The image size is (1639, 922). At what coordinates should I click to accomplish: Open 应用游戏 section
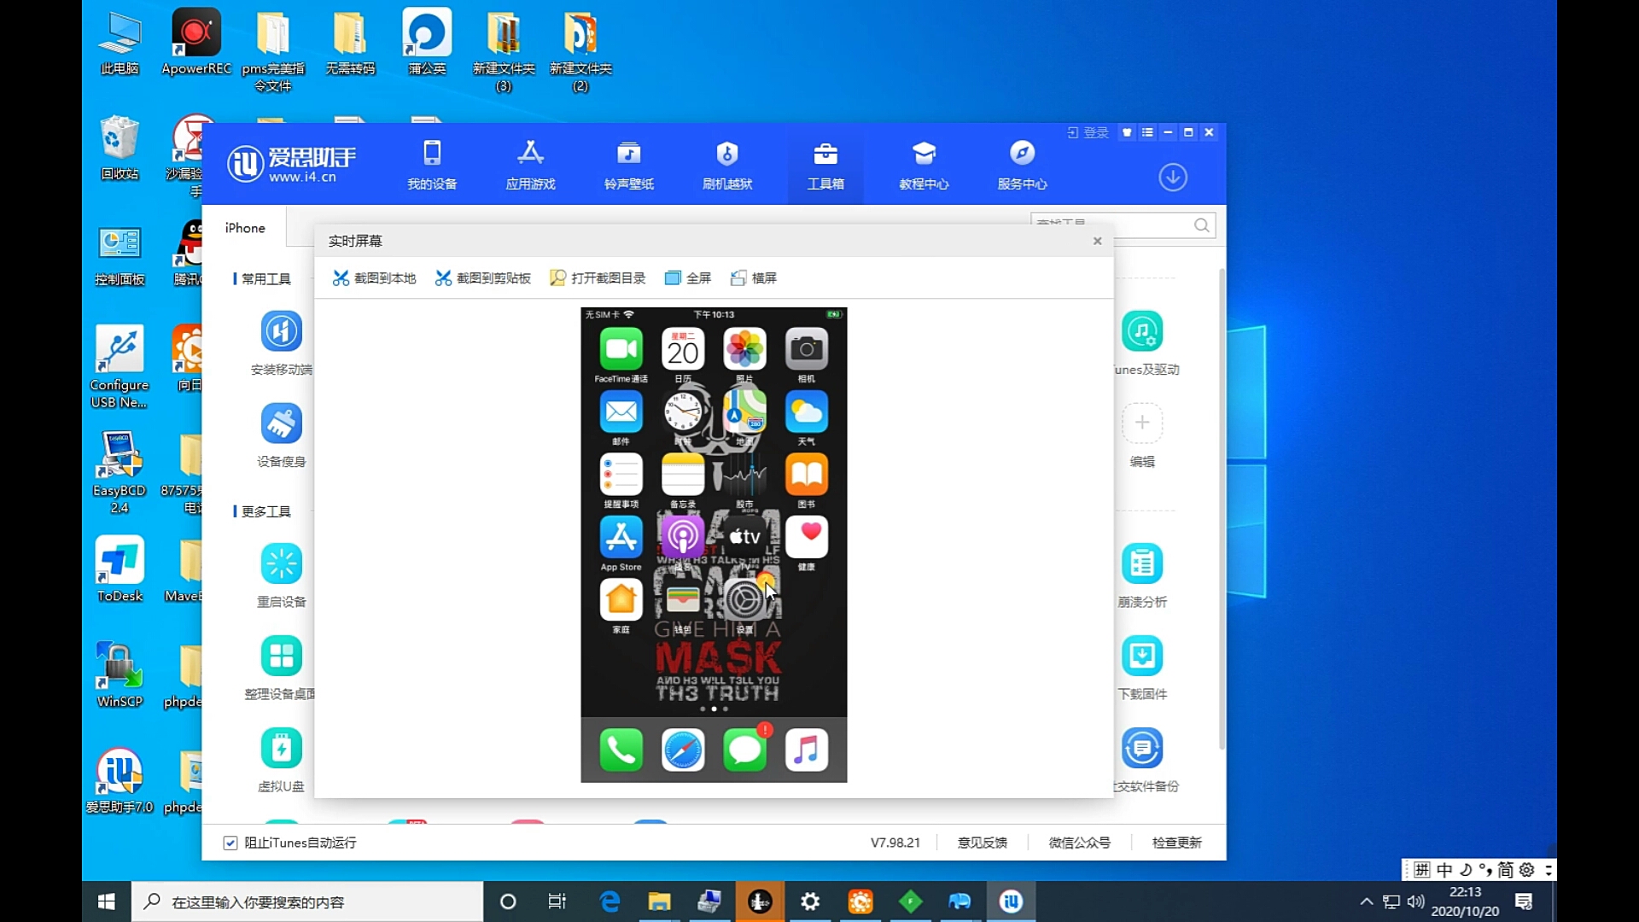pos(530,165)
